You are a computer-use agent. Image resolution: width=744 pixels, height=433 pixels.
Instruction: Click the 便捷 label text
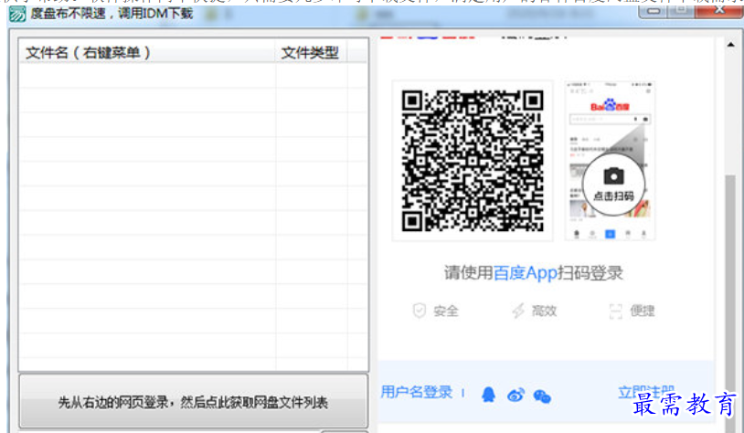(642, 312)
